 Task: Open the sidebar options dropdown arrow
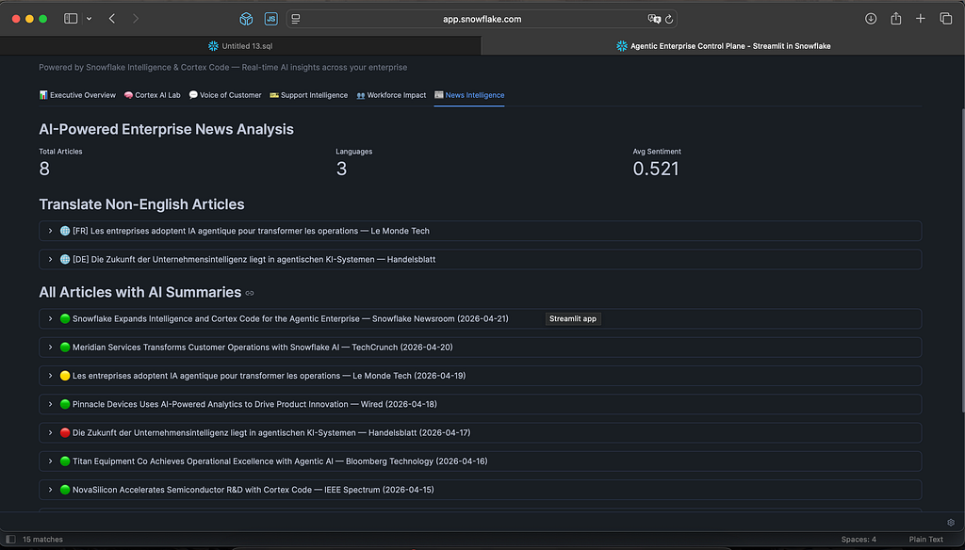pos(90,19)
